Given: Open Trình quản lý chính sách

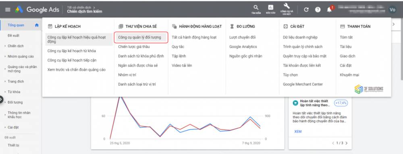Looking at the screenshot, I should (x=303, y=47).
